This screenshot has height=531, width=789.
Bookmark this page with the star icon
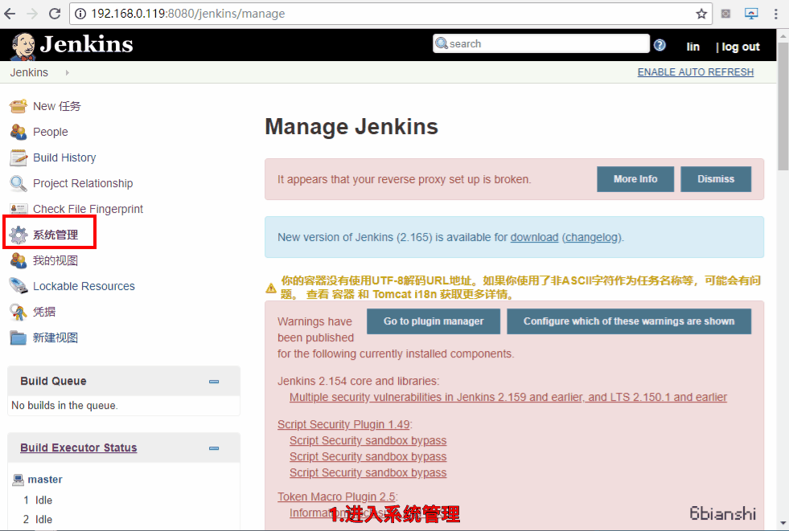[701, 14]
